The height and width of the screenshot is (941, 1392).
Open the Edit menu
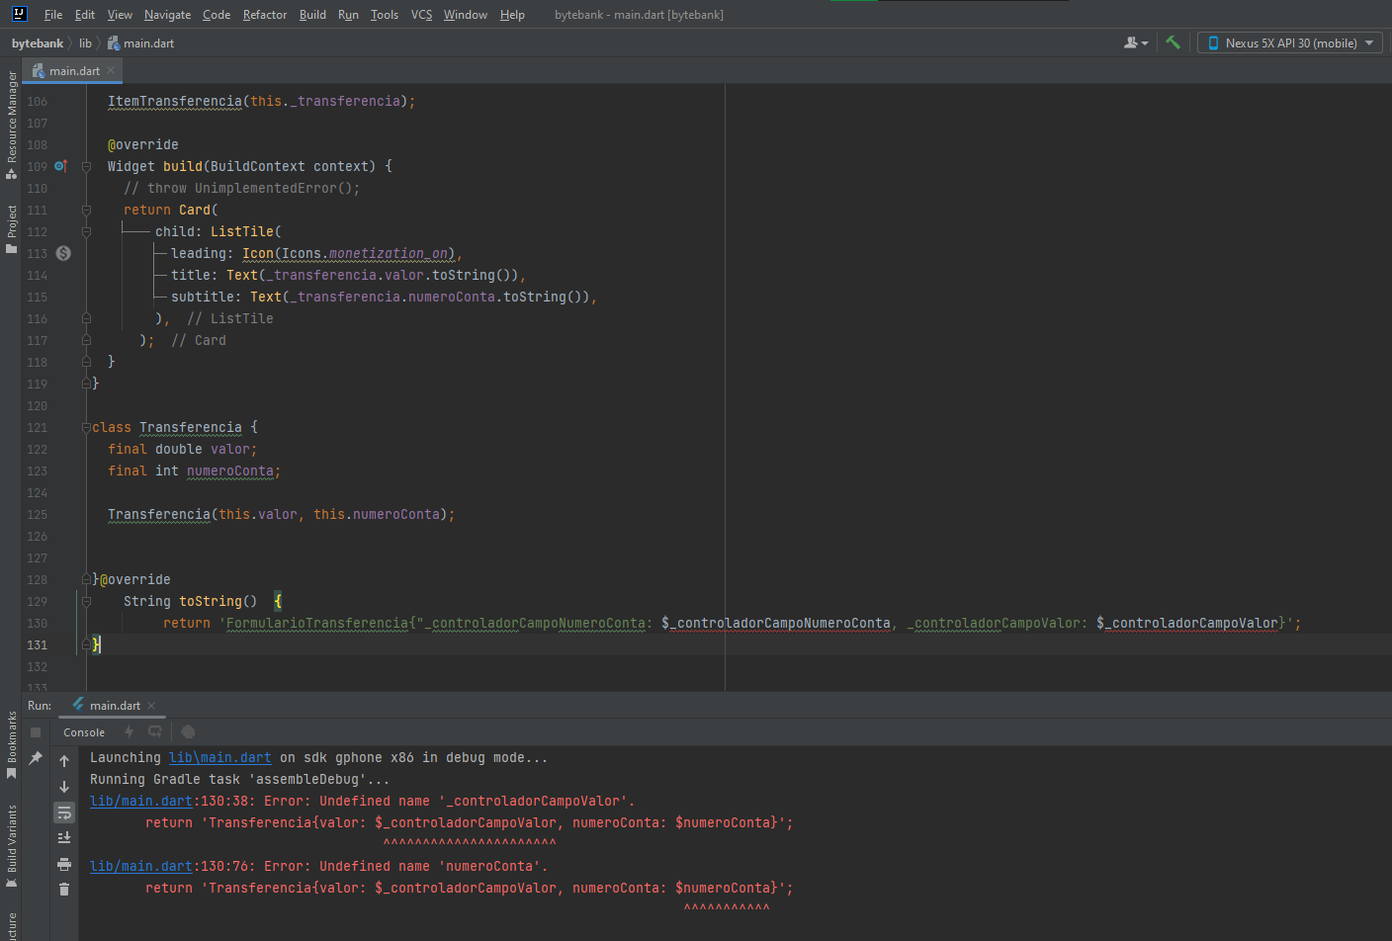pyautogui.click(x=85, y=15)
